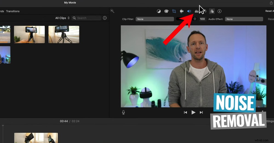Image resolution: width=274 pixels, height=143 pixels.
Task: Play the movie preview
Action: [x=193, y=112]
